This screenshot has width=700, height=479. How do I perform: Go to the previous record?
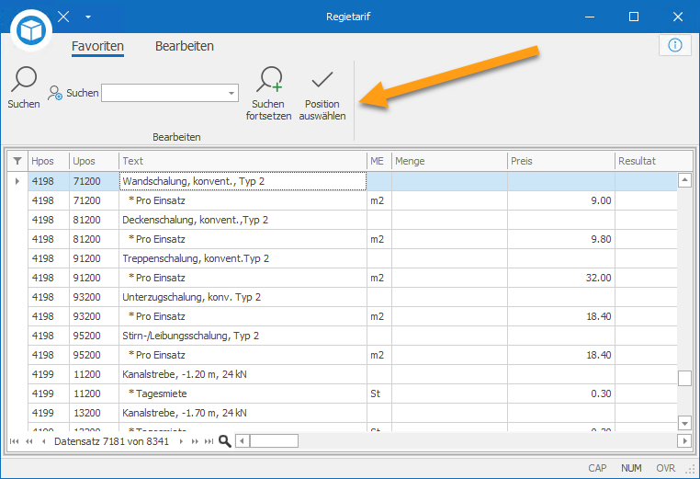point(43,441)
